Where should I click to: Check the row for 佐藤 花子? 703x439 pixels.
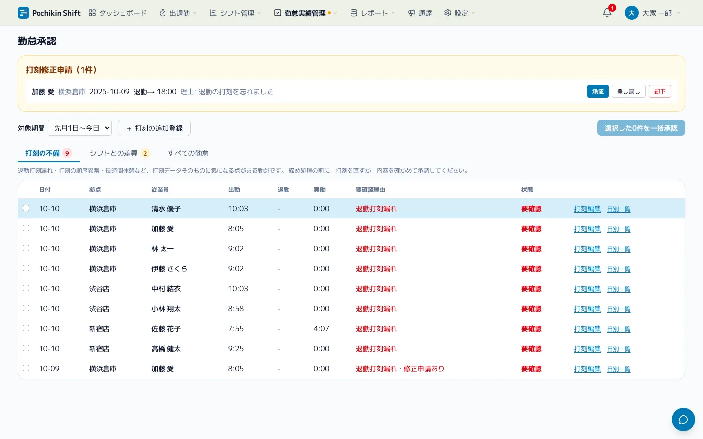[x=26, y=328]
